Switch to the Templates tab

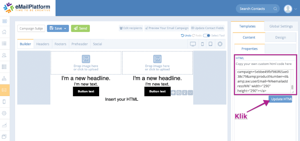pos(247,26)
